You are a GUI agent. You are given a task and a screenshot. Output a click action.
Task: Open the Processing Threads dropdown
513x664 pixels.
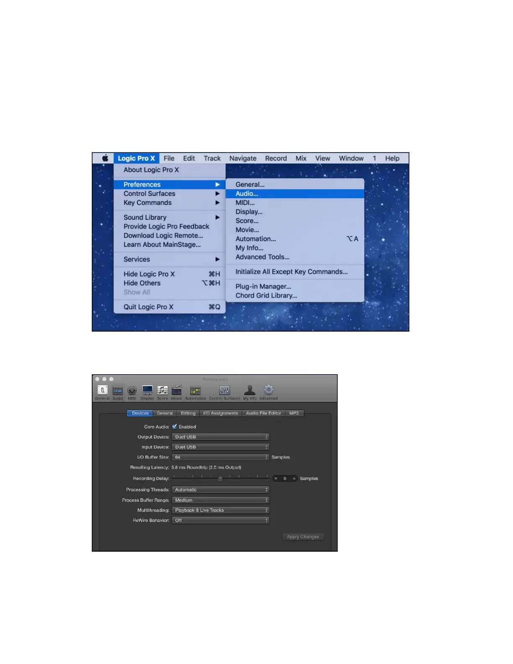[x=220, y=490]
